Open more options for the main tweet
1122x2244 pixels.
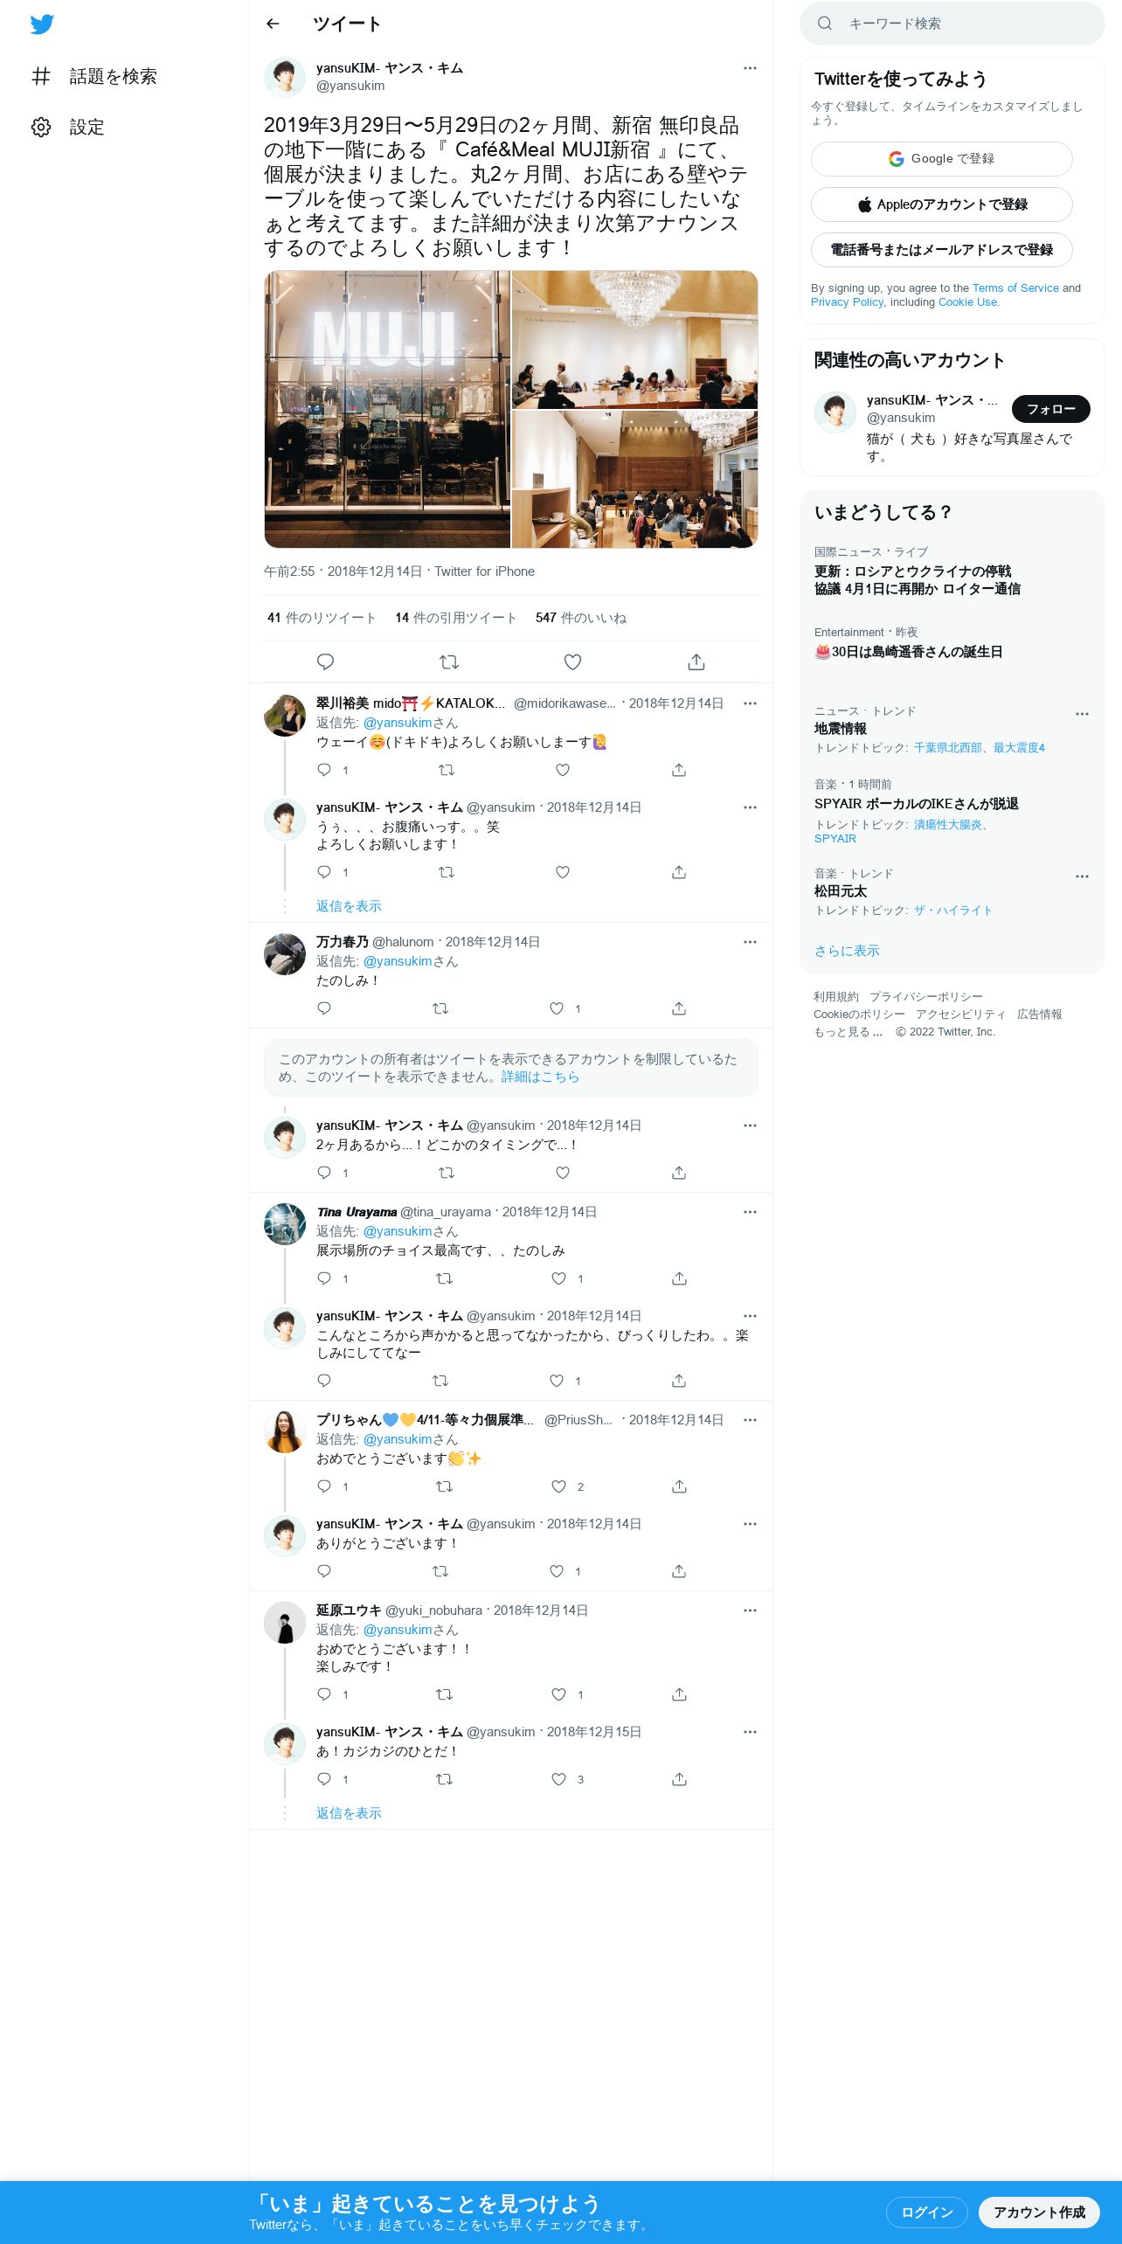[750, 68]
